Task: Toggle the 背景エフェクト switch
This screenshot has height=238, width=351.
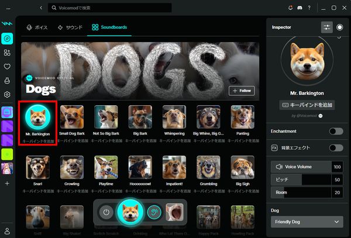Action: coord(336,148)
